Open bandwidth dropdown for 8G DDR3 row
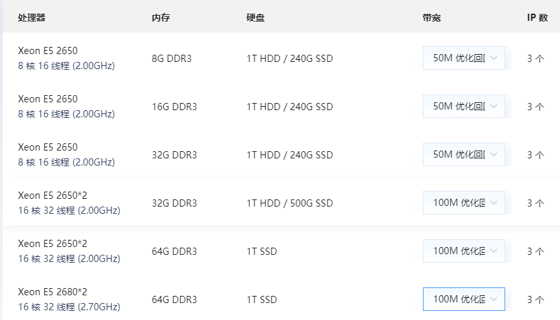This screenshot has height=320, width=560. (x=463, y=58)
